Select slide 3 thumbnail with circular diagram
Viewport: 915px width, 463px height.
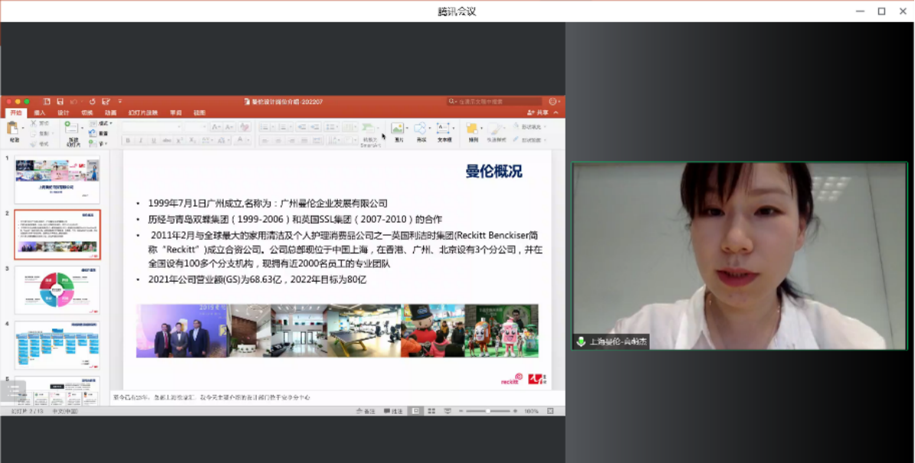point(57,290)
